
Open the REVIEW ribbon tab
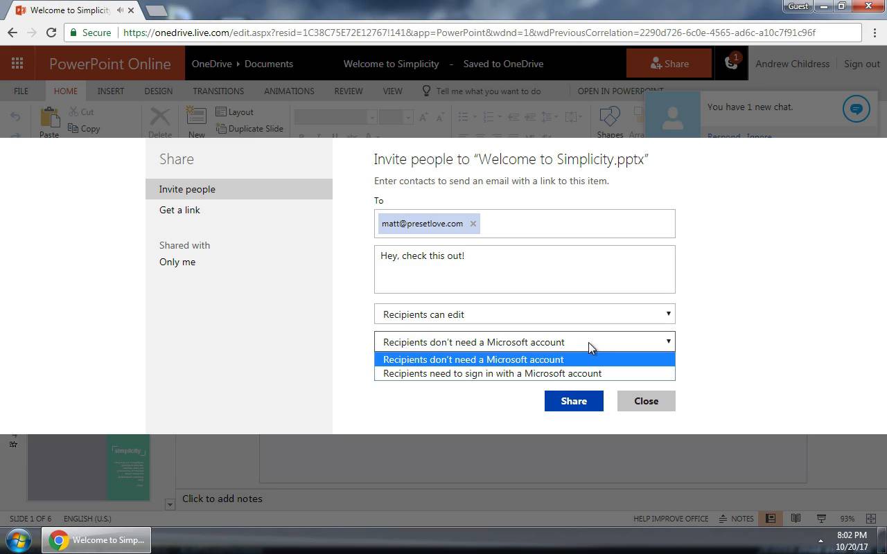(349, 91)
